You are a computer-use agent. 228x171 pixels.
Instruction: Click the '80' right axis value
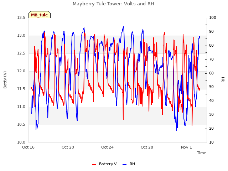pyautogui.click(x=211, y=46)
